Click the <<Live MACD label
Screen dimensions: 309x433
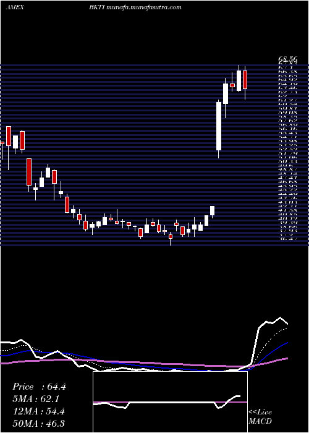(x=260, y=417)
